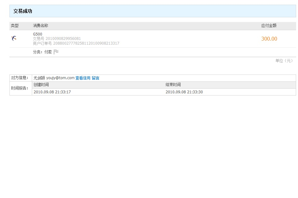Screen dimensions: 298x198
Task: Click the transaction type icon beside G500
Action: tap(14, 38)
